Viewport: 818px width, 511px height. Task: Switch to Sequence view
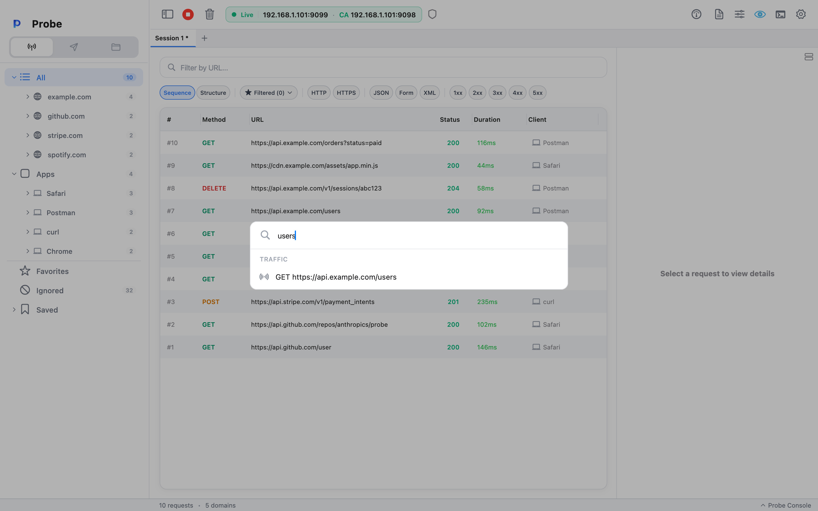click(177, 93)
